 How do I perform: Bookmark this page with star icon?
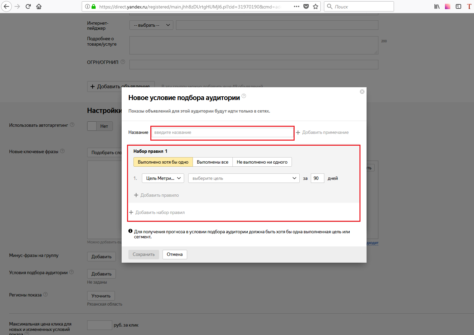point(316,6)
